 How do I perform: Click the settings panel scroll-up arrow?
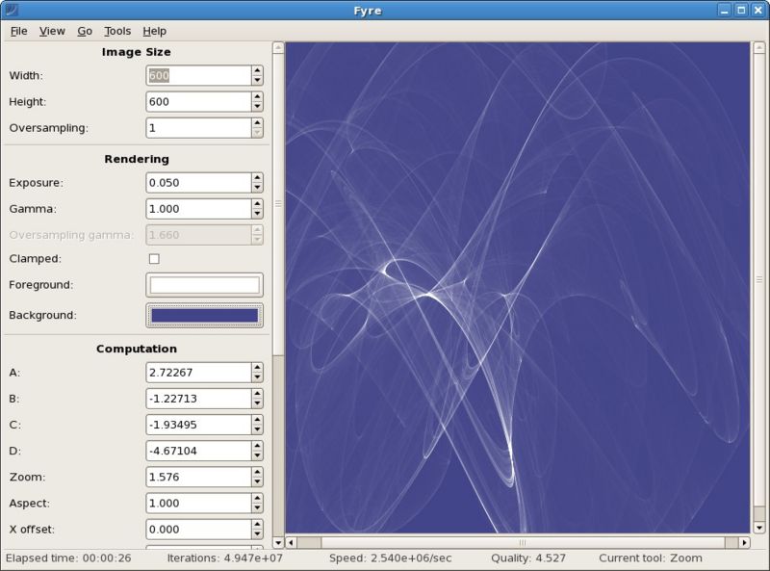(278, 48)
